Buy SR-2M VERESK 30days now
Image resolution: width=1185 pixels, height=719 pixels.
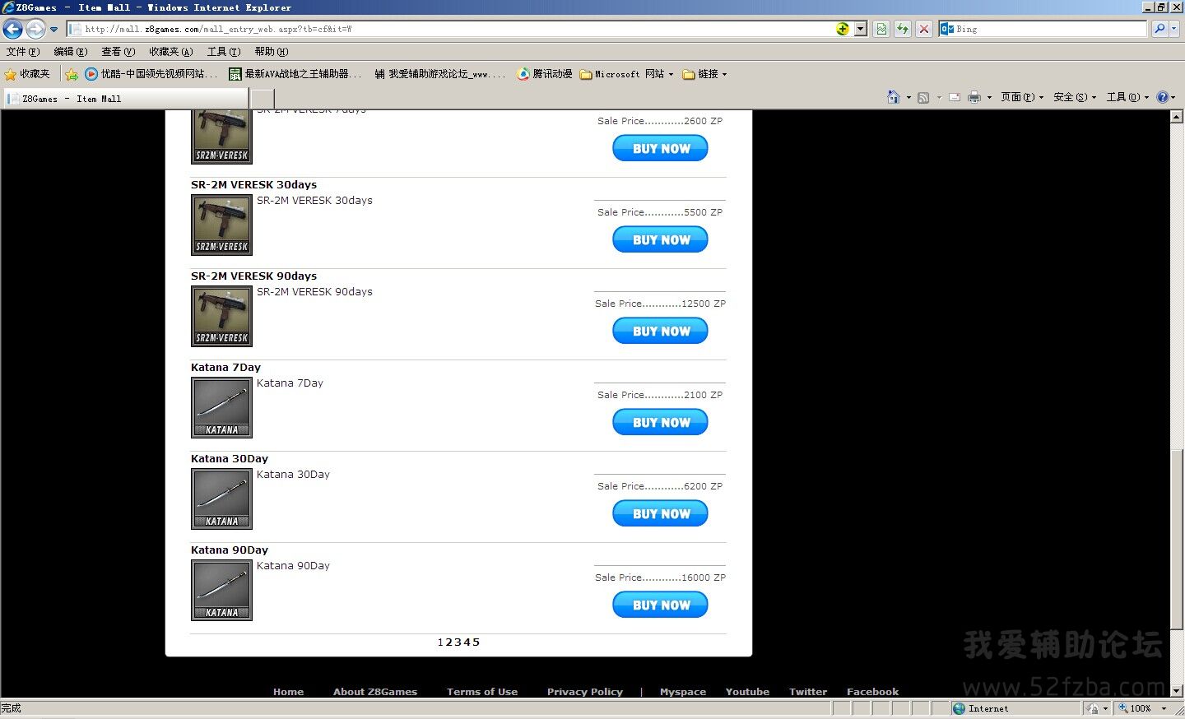pos(661,240)
